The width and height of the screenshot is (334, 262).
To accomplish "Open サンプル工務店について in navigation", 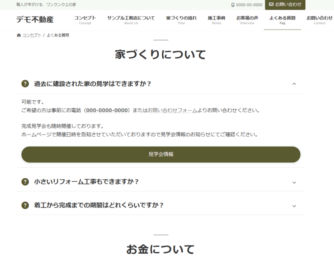I will click(131, 20).
